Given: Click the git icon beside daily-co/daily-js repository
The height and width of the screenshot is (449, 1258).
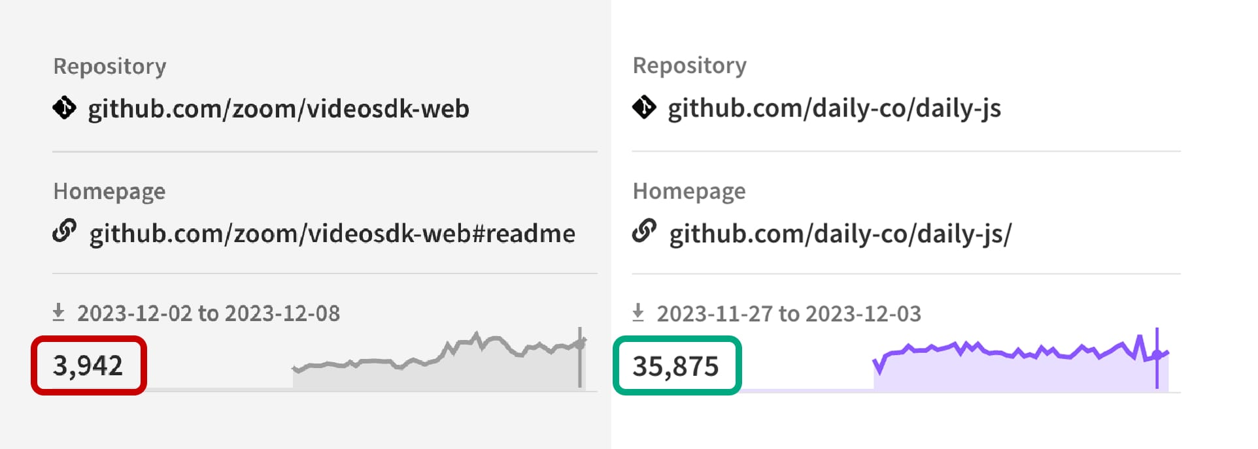Looking at the screenshot, I should click(644, 107).
